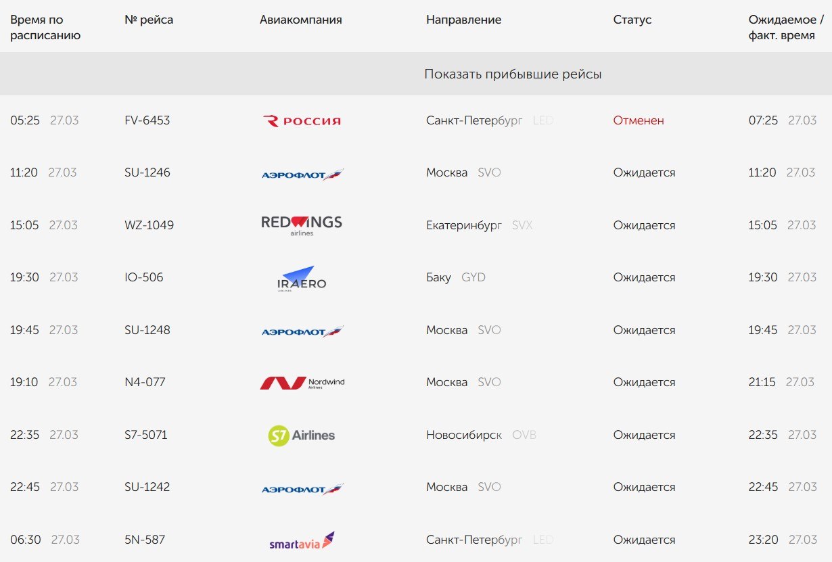The image size is (832, 562).
Task: Click the S7 Airlines logo
Action: click(x=302, y=436)
